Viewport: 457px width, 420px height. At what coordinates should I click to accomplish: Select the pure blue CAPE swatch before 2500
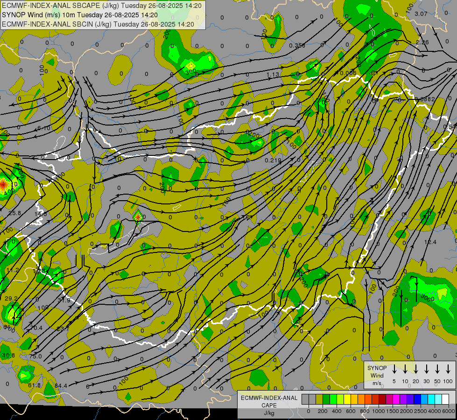(417, 399)
